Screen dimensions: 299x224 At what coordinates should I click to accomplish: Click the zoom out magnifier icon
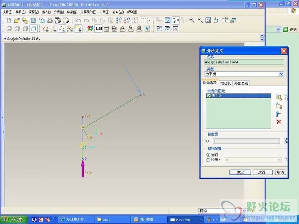coord(200,20)
